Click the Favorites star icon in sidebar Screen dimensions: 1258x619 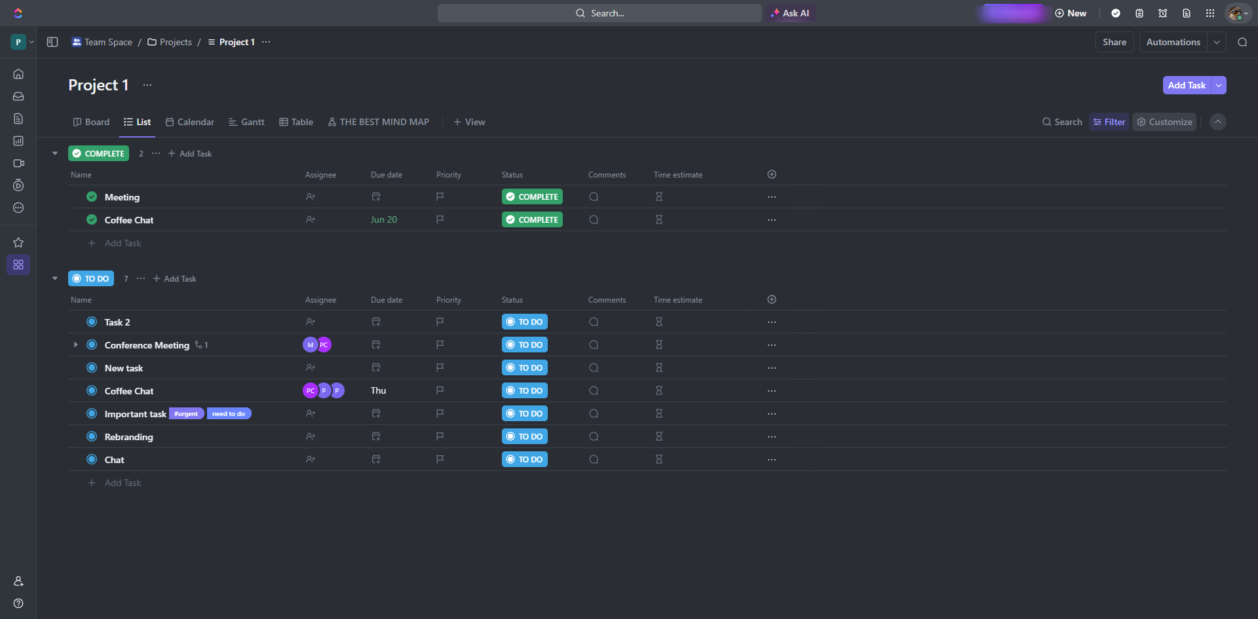pyautogui.click(x=18, y=242)
